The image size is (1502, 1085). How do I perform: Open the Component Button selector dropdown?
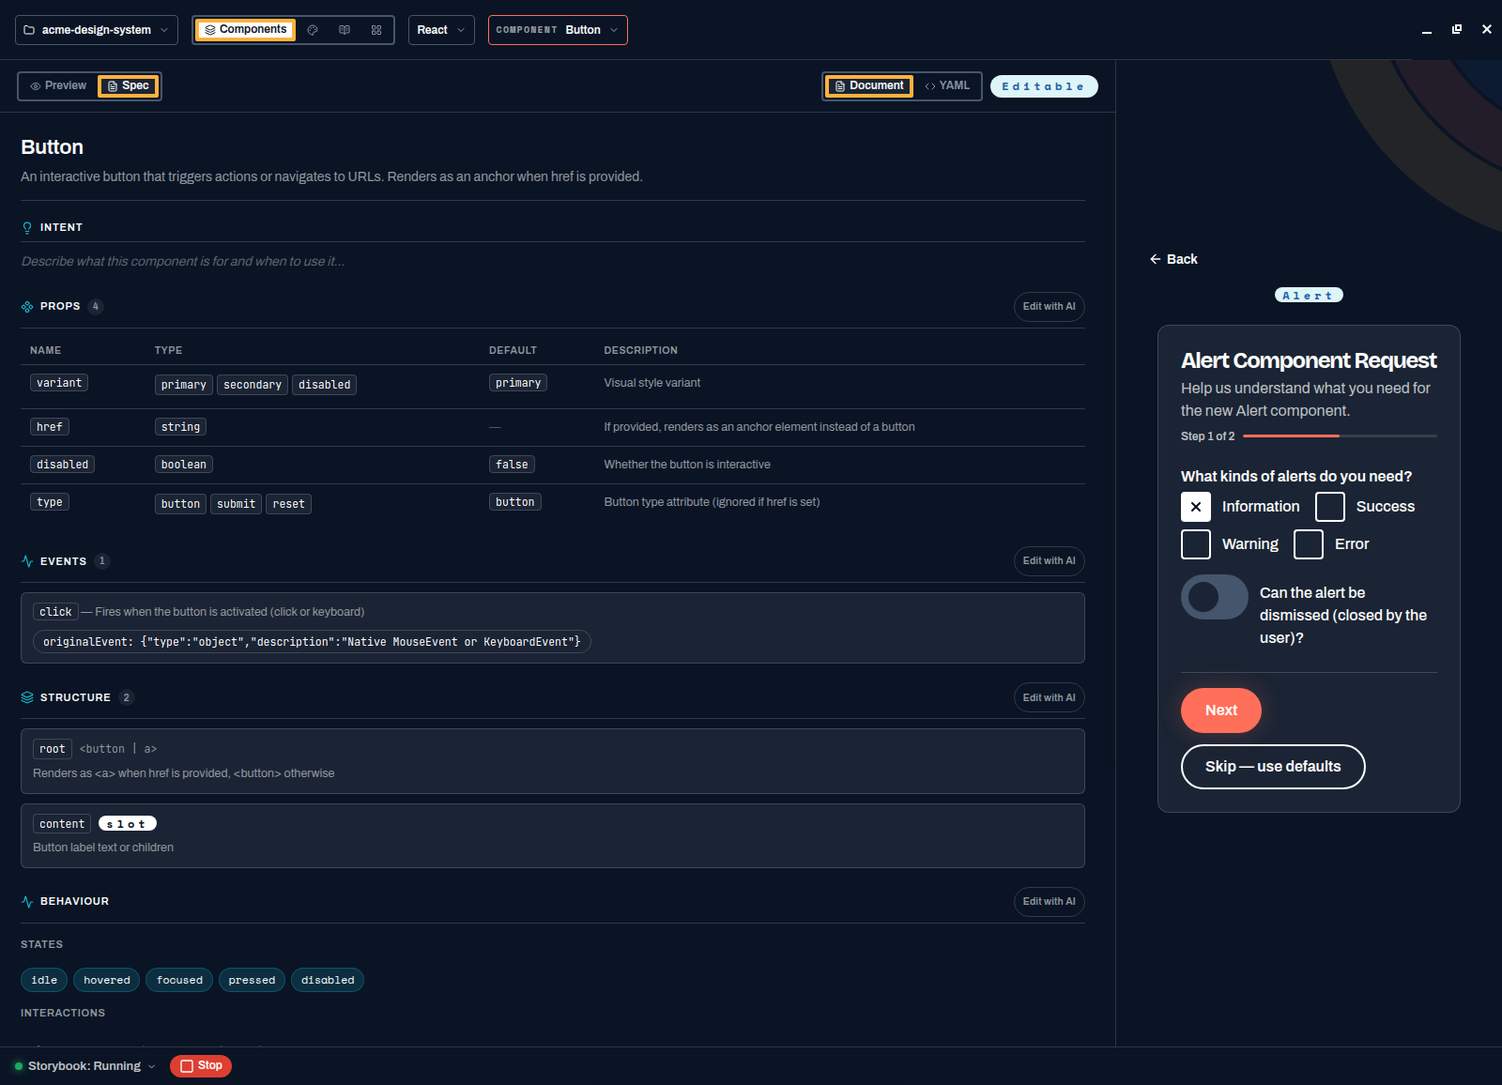[558, 30]
